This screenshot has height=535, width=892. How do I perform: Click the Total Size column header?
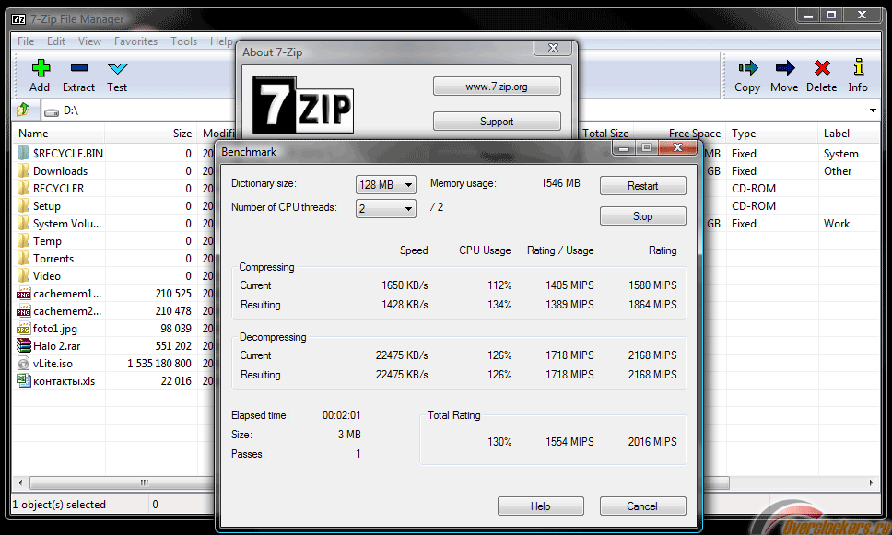605,133
